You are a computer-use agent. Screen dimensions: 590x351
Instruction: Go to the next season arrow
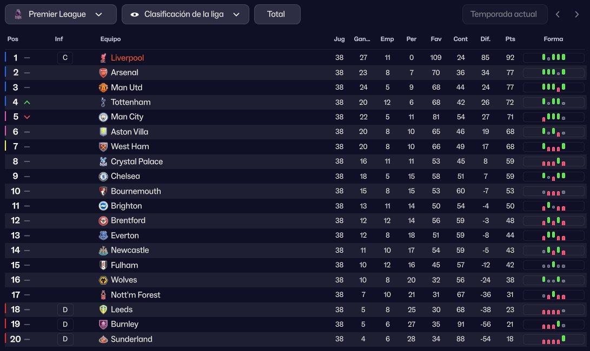[x=576, y=15]
